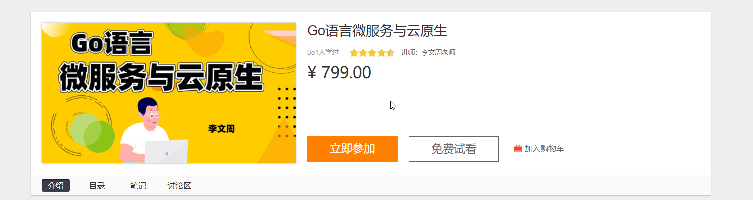
Task: Click the 加入购物车 text link
Action: pyautogui.click(x=544, y=149)
